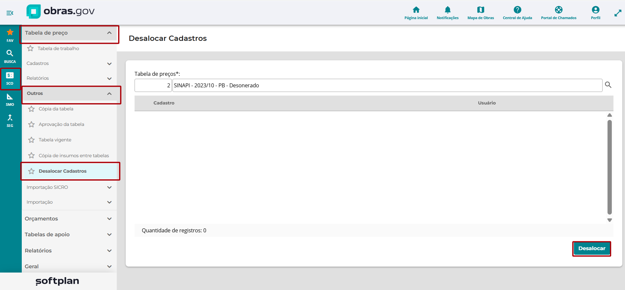Click the obras.gov logo
Image resolution: width=625 pixels, height=290 pixels.
click(61, 12)
